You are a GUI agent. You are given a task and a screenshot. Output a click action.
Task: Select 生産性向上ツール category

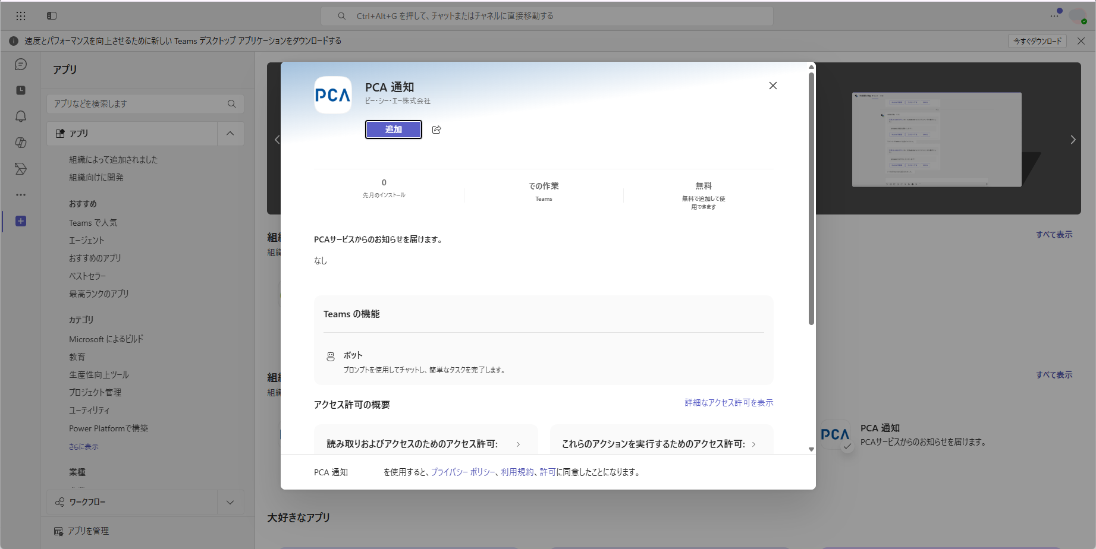[99, 375]
